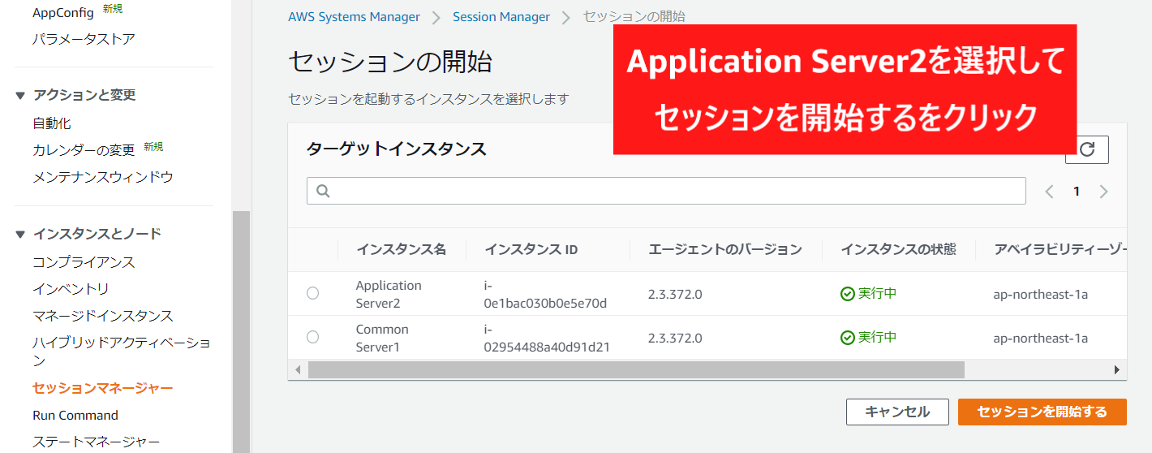
Task: Collapse the インスタンスとノード section
Action: click(x=20, y=234)
